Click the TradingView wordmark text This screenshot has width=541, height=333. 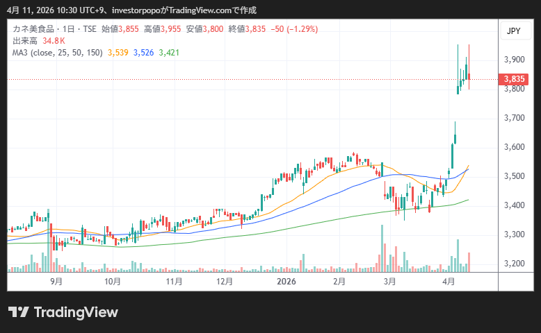pos(75,312)
